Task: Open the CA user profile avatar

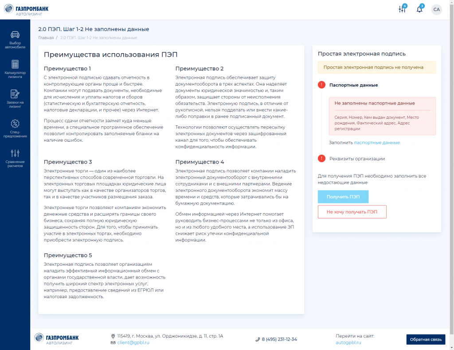Action: [437, 10]
